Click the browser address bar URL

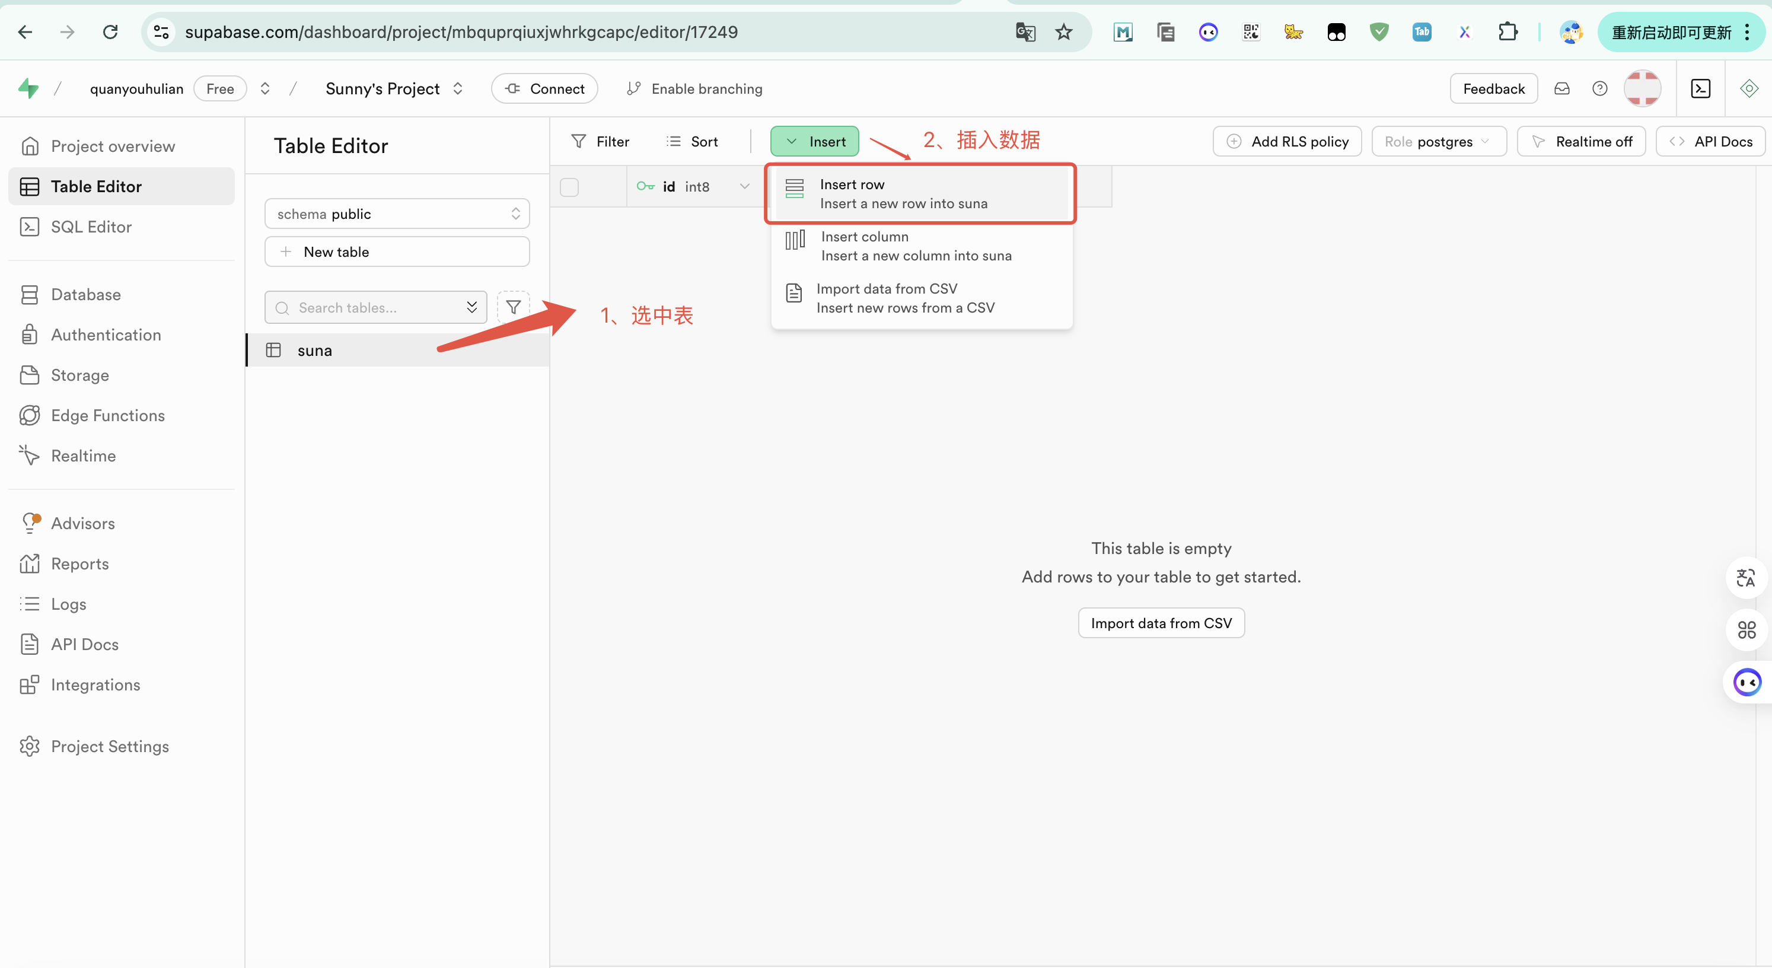tap(461, 31)
